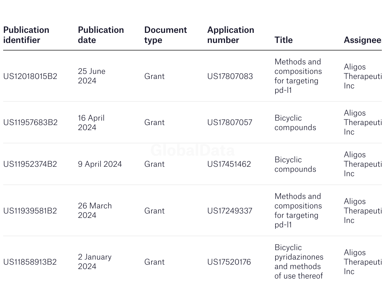Click application number US17451462
Viewport: 385px width, 300px height.
229,164
